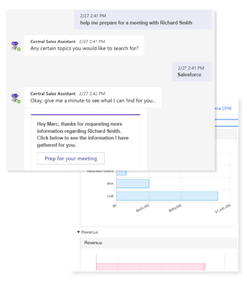Click the $400,000 axis label
The image size is (247, 289).
(x=143, y=209)
